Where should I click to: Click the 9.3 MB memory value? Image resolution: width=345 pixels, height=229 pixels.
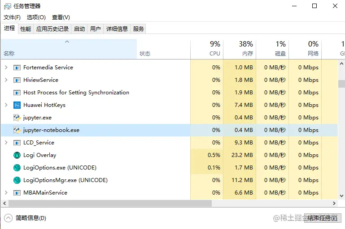click(x=244, y=143)
